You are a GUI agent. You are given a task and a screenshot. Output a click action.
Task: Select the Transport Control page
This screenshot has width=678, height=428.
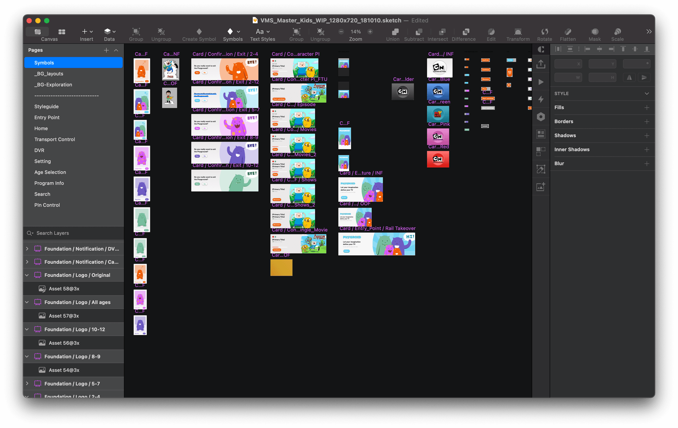click(x=55, y=139)
